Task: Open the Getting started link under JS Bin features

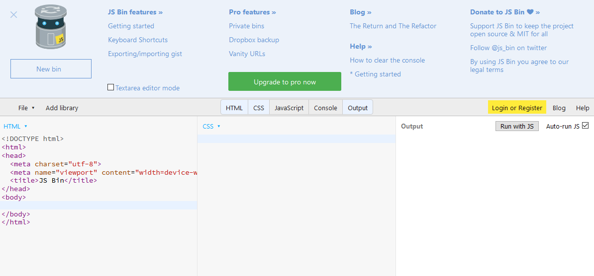Action: click(x=131, y=26)
